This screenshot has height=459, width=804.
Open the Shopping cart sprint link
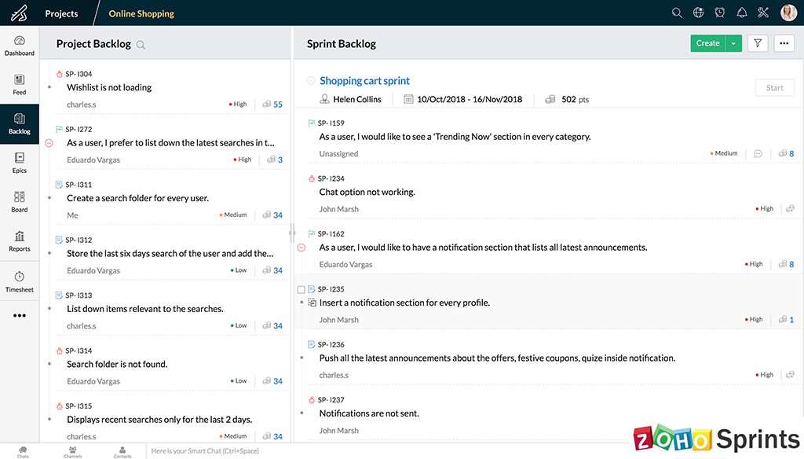click(x=364, y=81)
